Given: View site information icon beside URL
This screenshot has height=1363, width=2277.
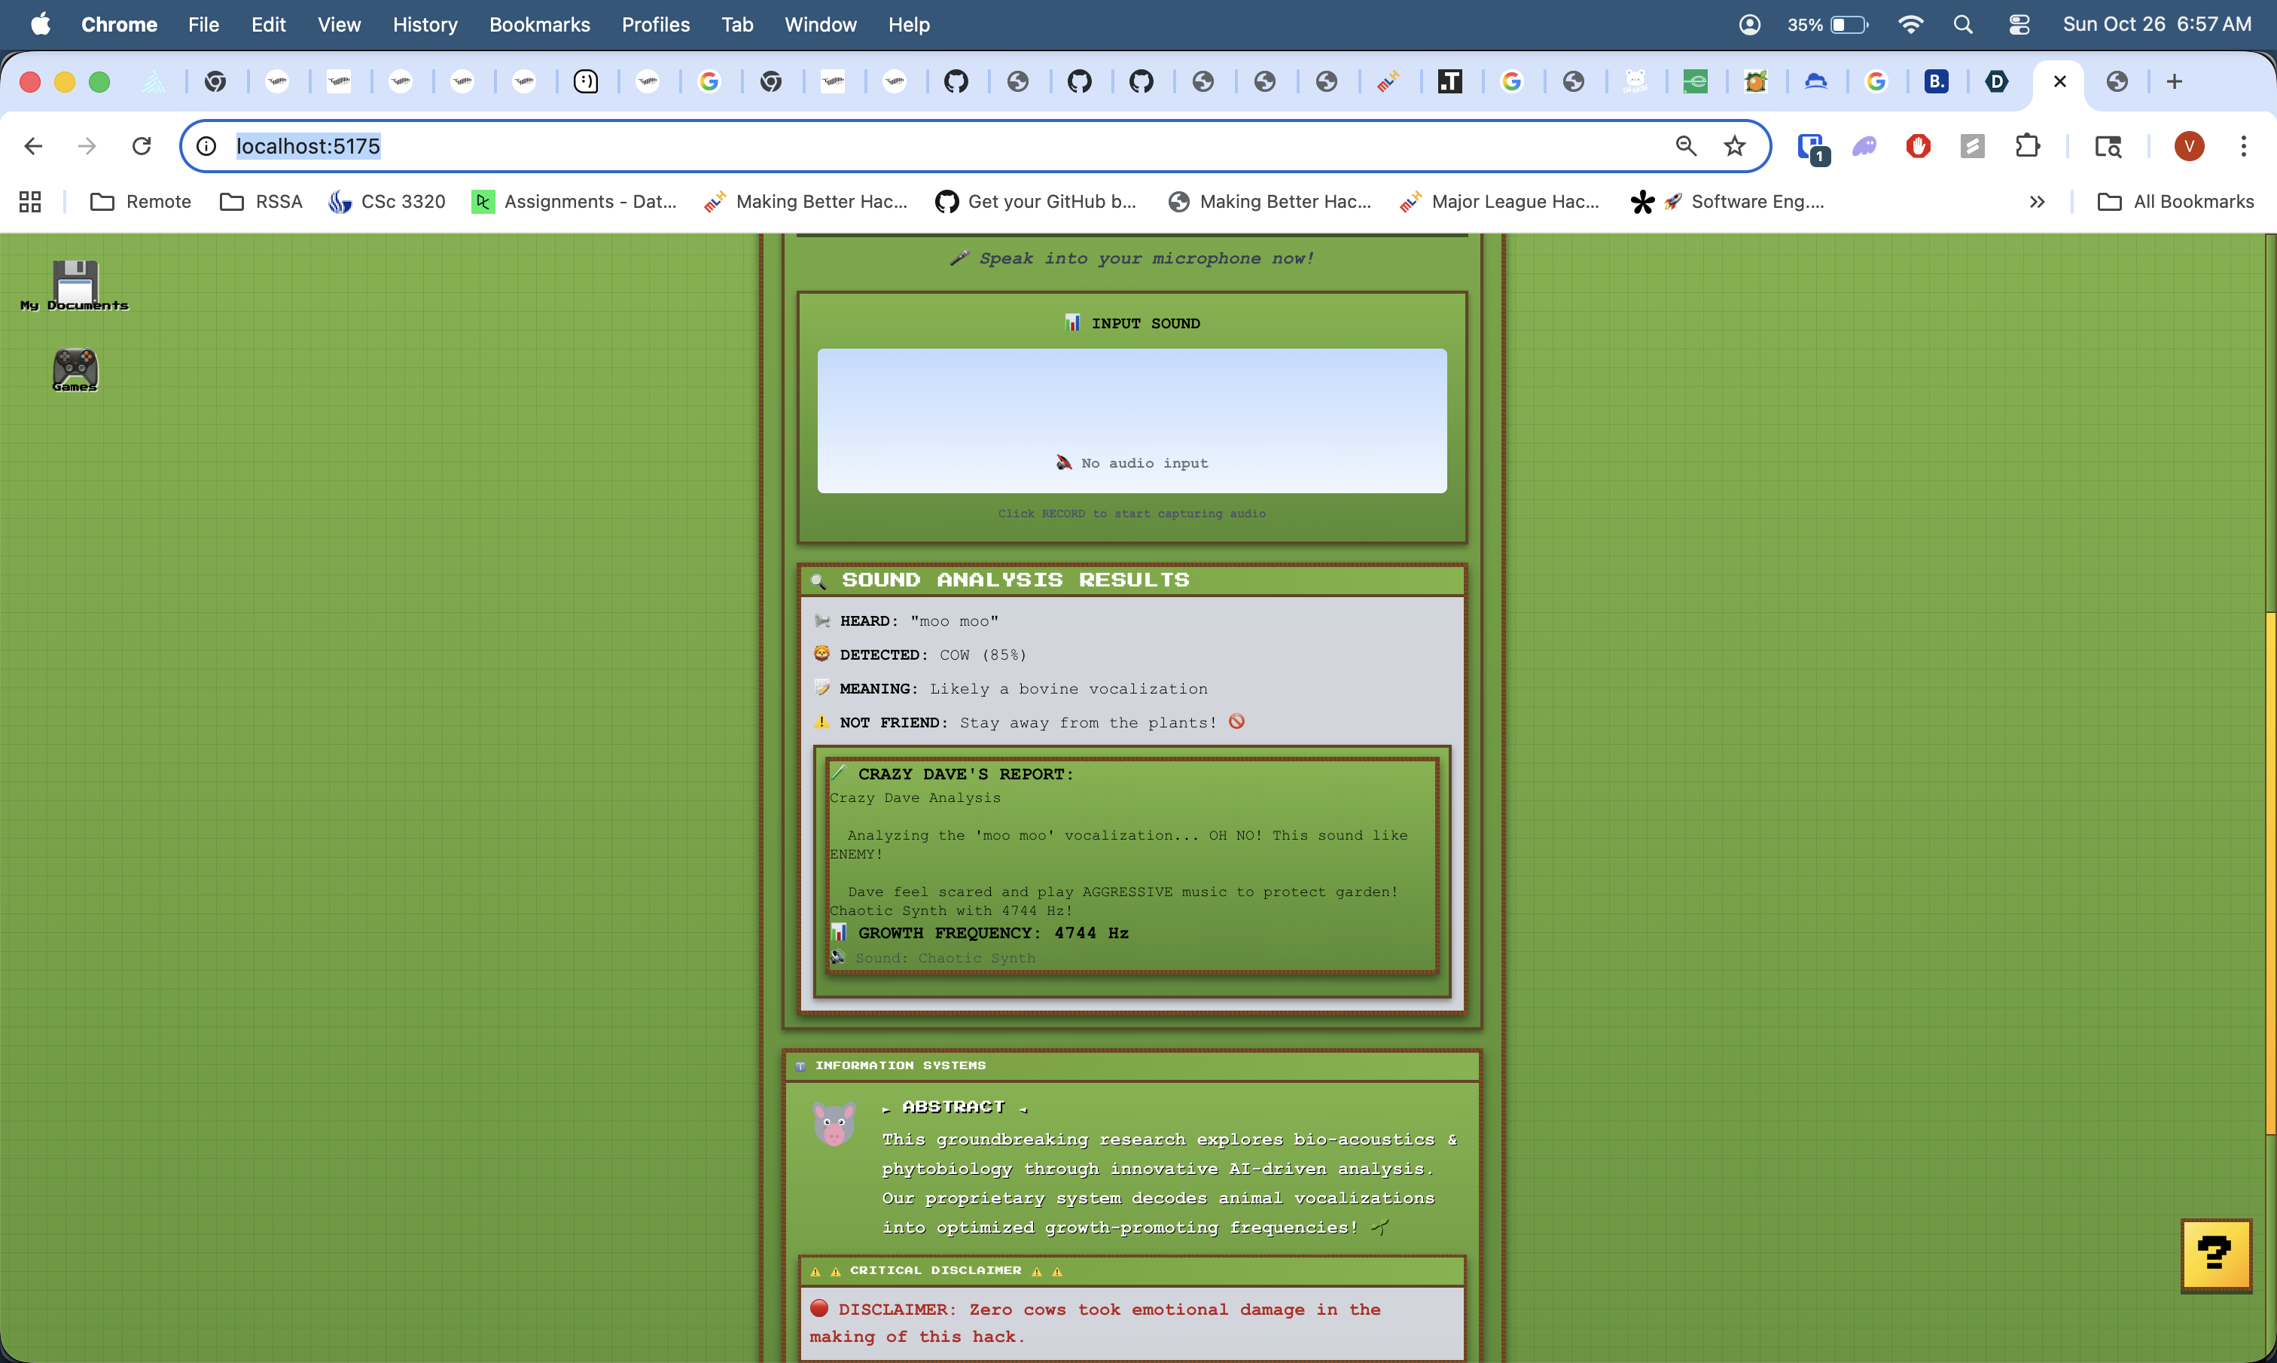Looking at the screenshot, I should pyautogui.click(x=206, y=146).
